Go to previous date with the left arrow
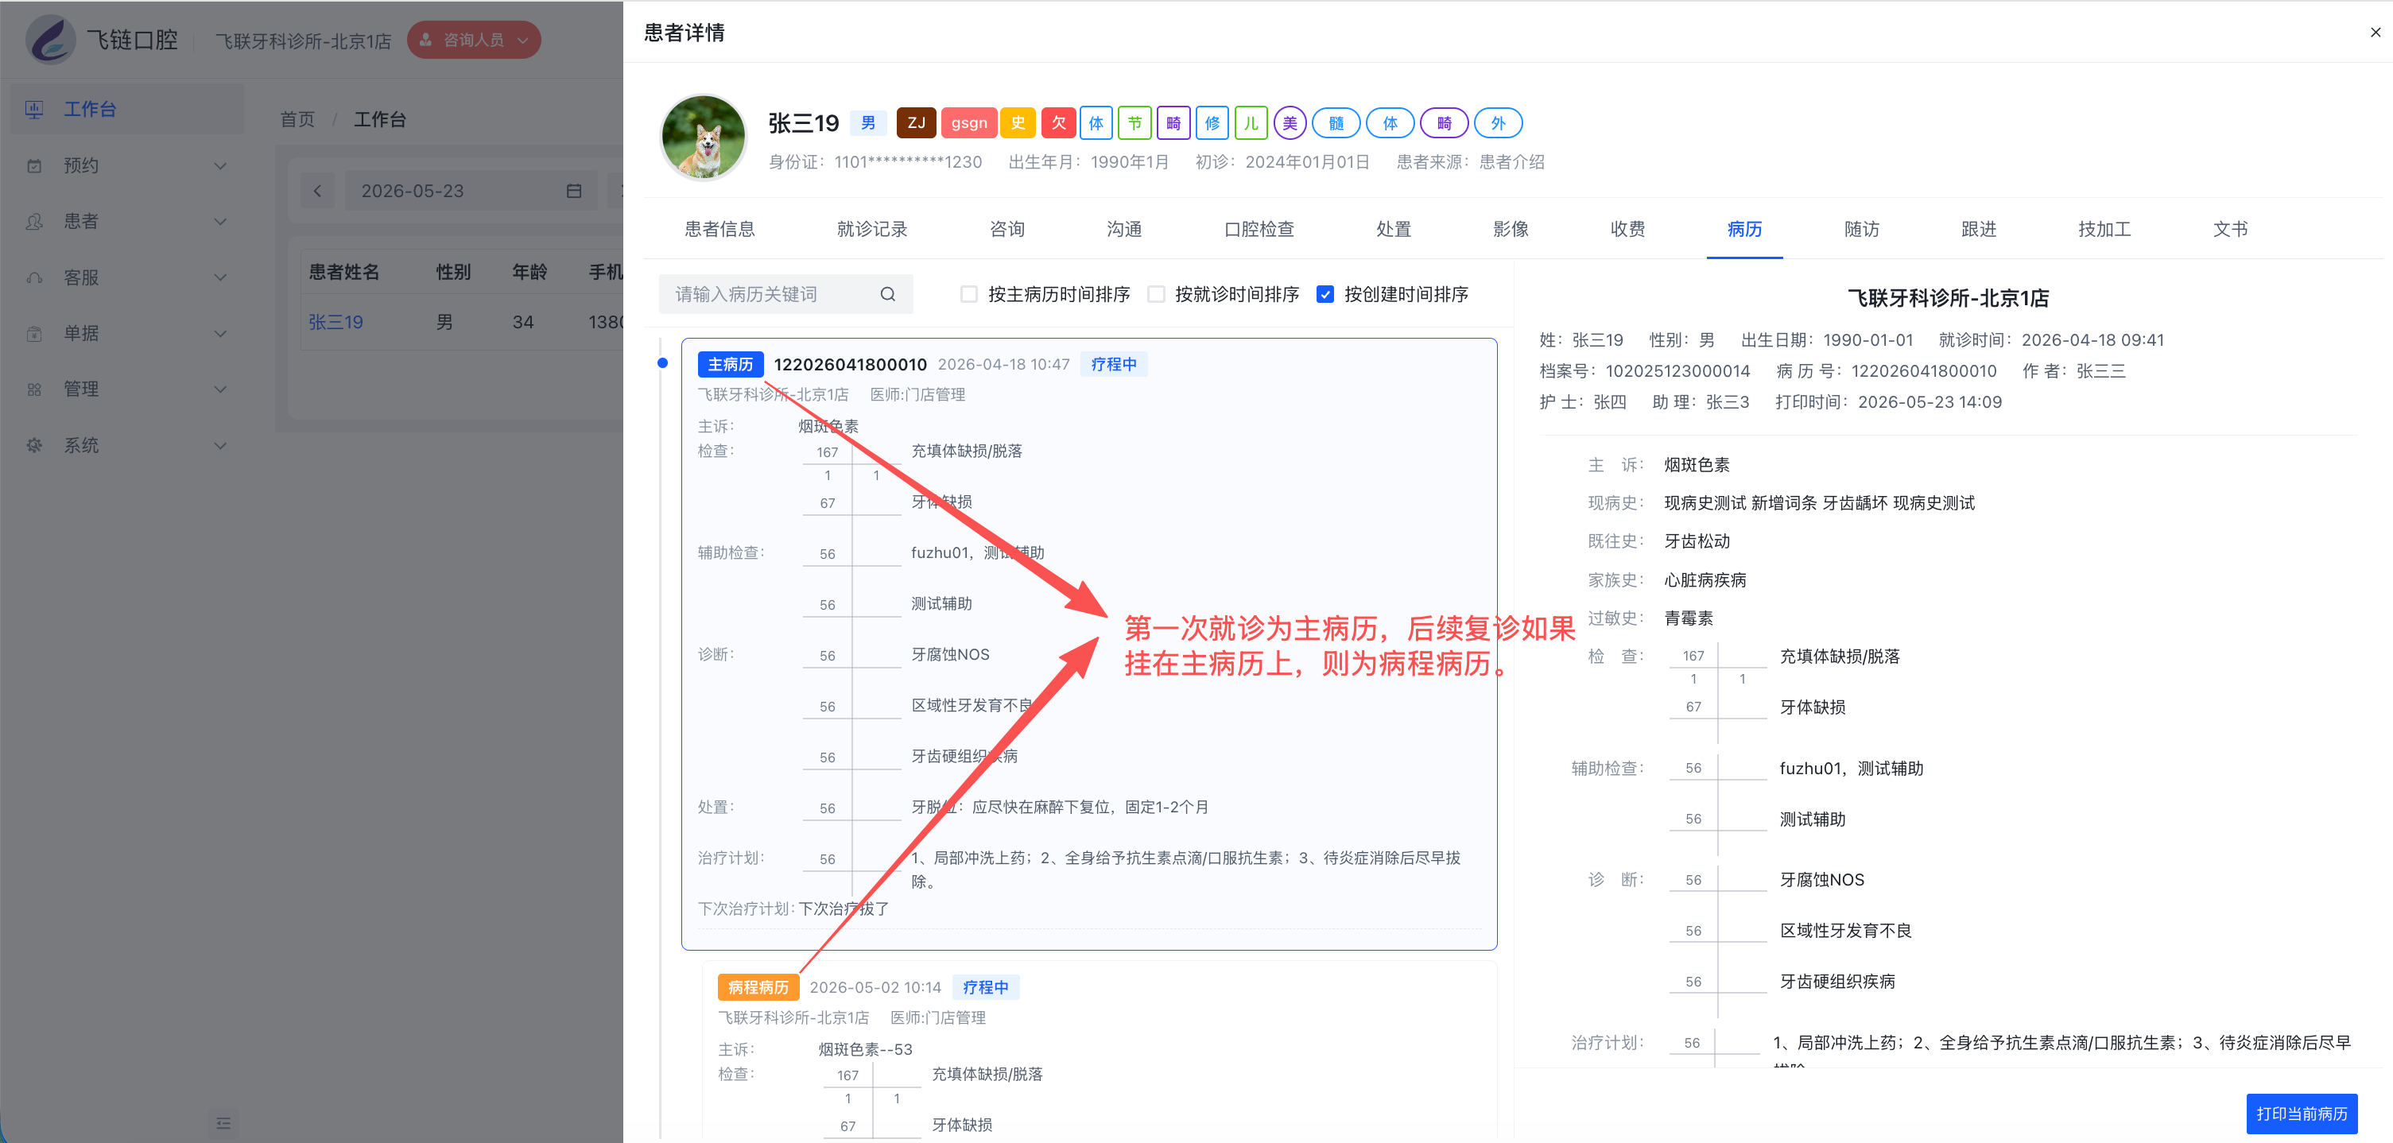Screen dimensions: 2393x1143 [x=318, y=192]
